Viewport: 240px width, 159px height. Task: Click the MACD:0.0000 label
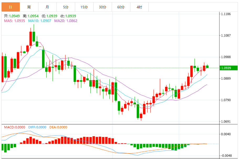pos(14,127)
